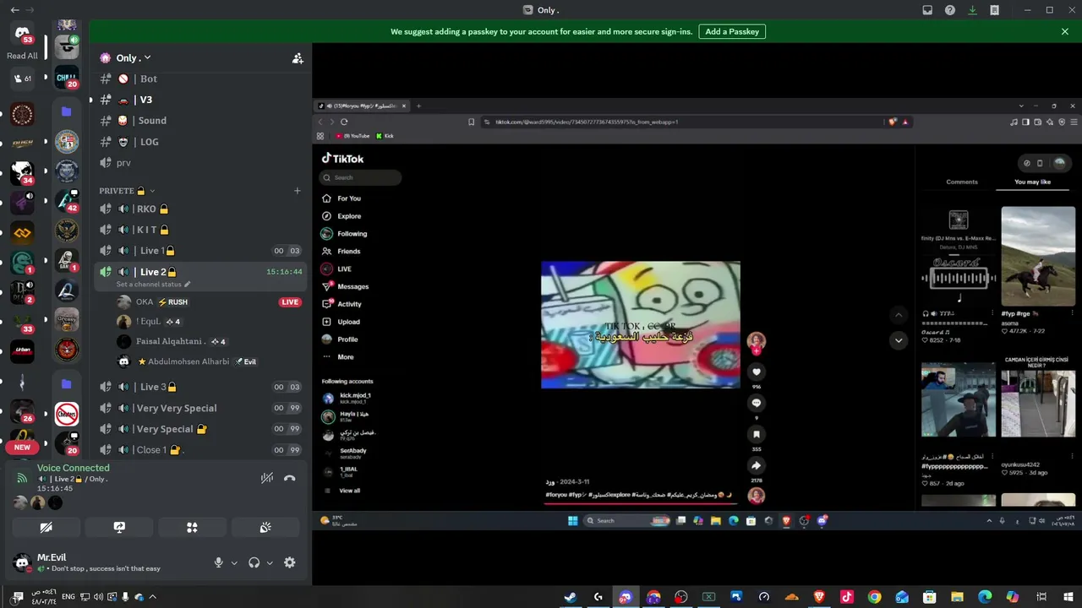Bookmark the TikTok video

757,434
